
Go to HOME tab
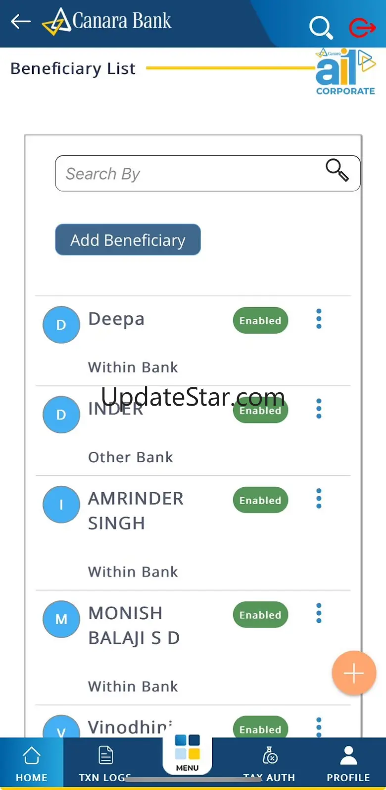[x=32, y=763]
